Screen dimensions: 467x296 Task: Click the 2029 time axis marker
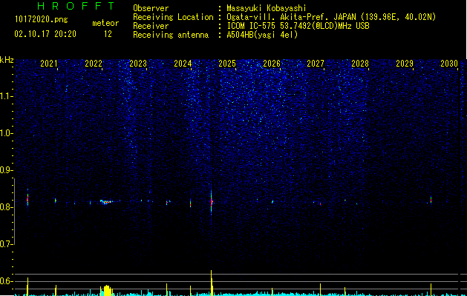point(405,63)
